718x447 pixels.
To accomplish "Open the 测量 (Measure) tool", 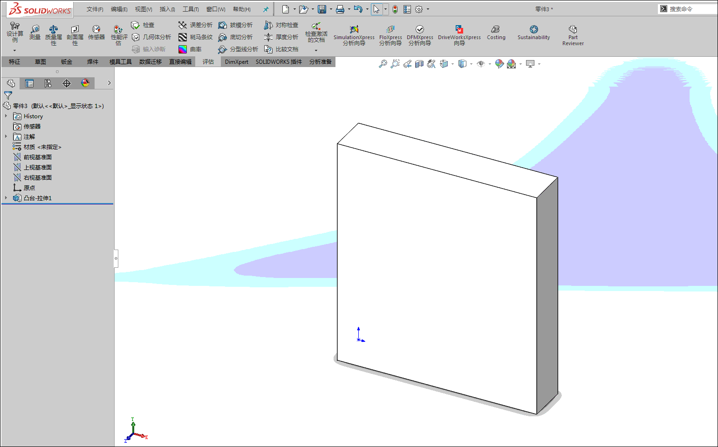I will (35, 33).
